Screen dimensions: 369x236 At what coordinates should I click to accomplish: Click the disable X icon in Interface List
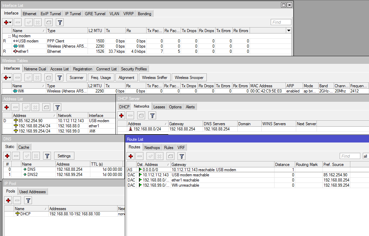pos(38,22)
